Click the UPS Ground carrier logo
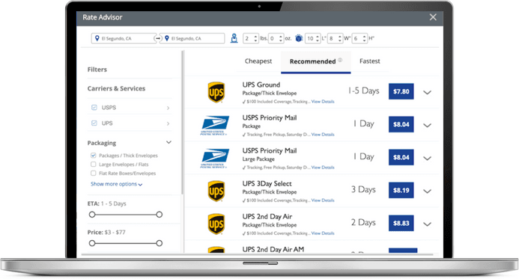Viewport: 519px width, 279px height. [216, 92]
